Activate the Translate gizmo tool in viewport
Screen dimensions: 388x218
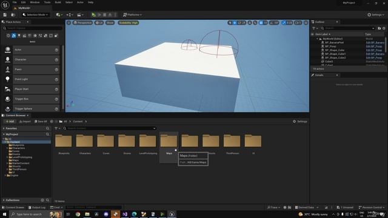[235, 23]
